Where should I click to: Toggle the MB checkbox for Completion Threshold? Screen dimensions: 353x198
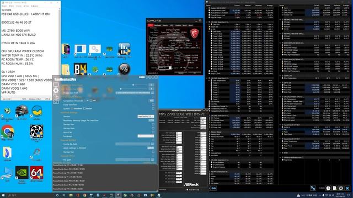click(90, 101)
